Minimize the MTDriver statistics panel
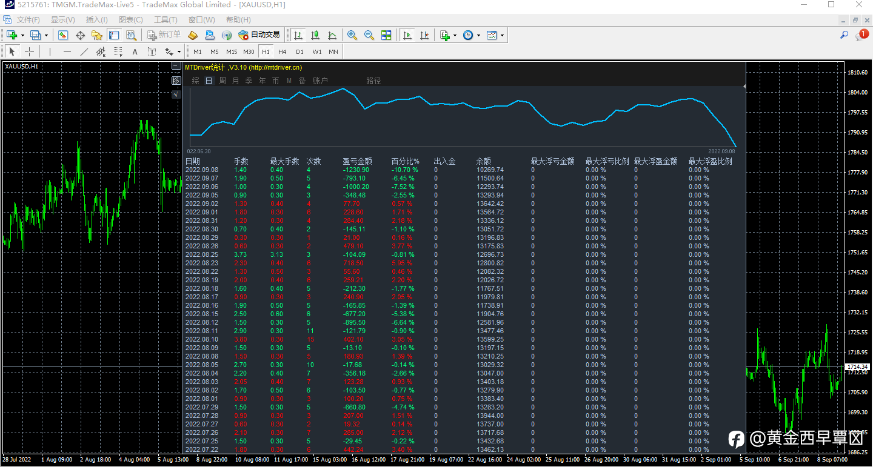The image size is (873, 467). click(176, 67)
